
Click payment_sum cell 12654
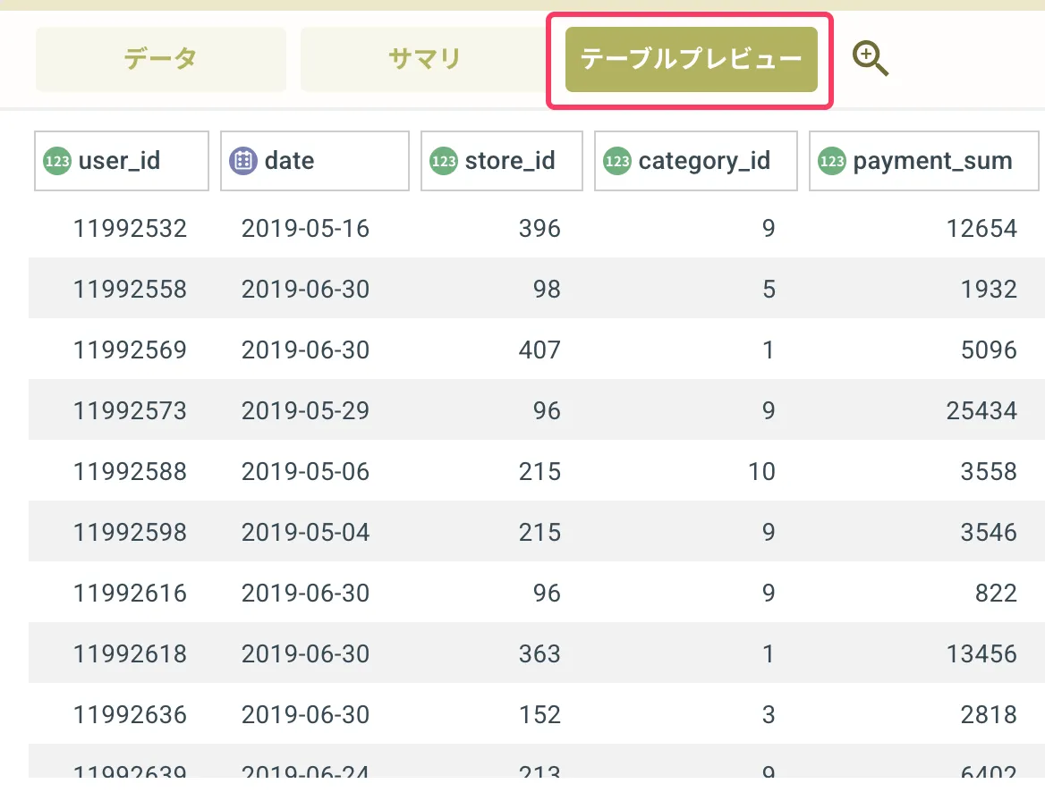click(x=981, y=229)
